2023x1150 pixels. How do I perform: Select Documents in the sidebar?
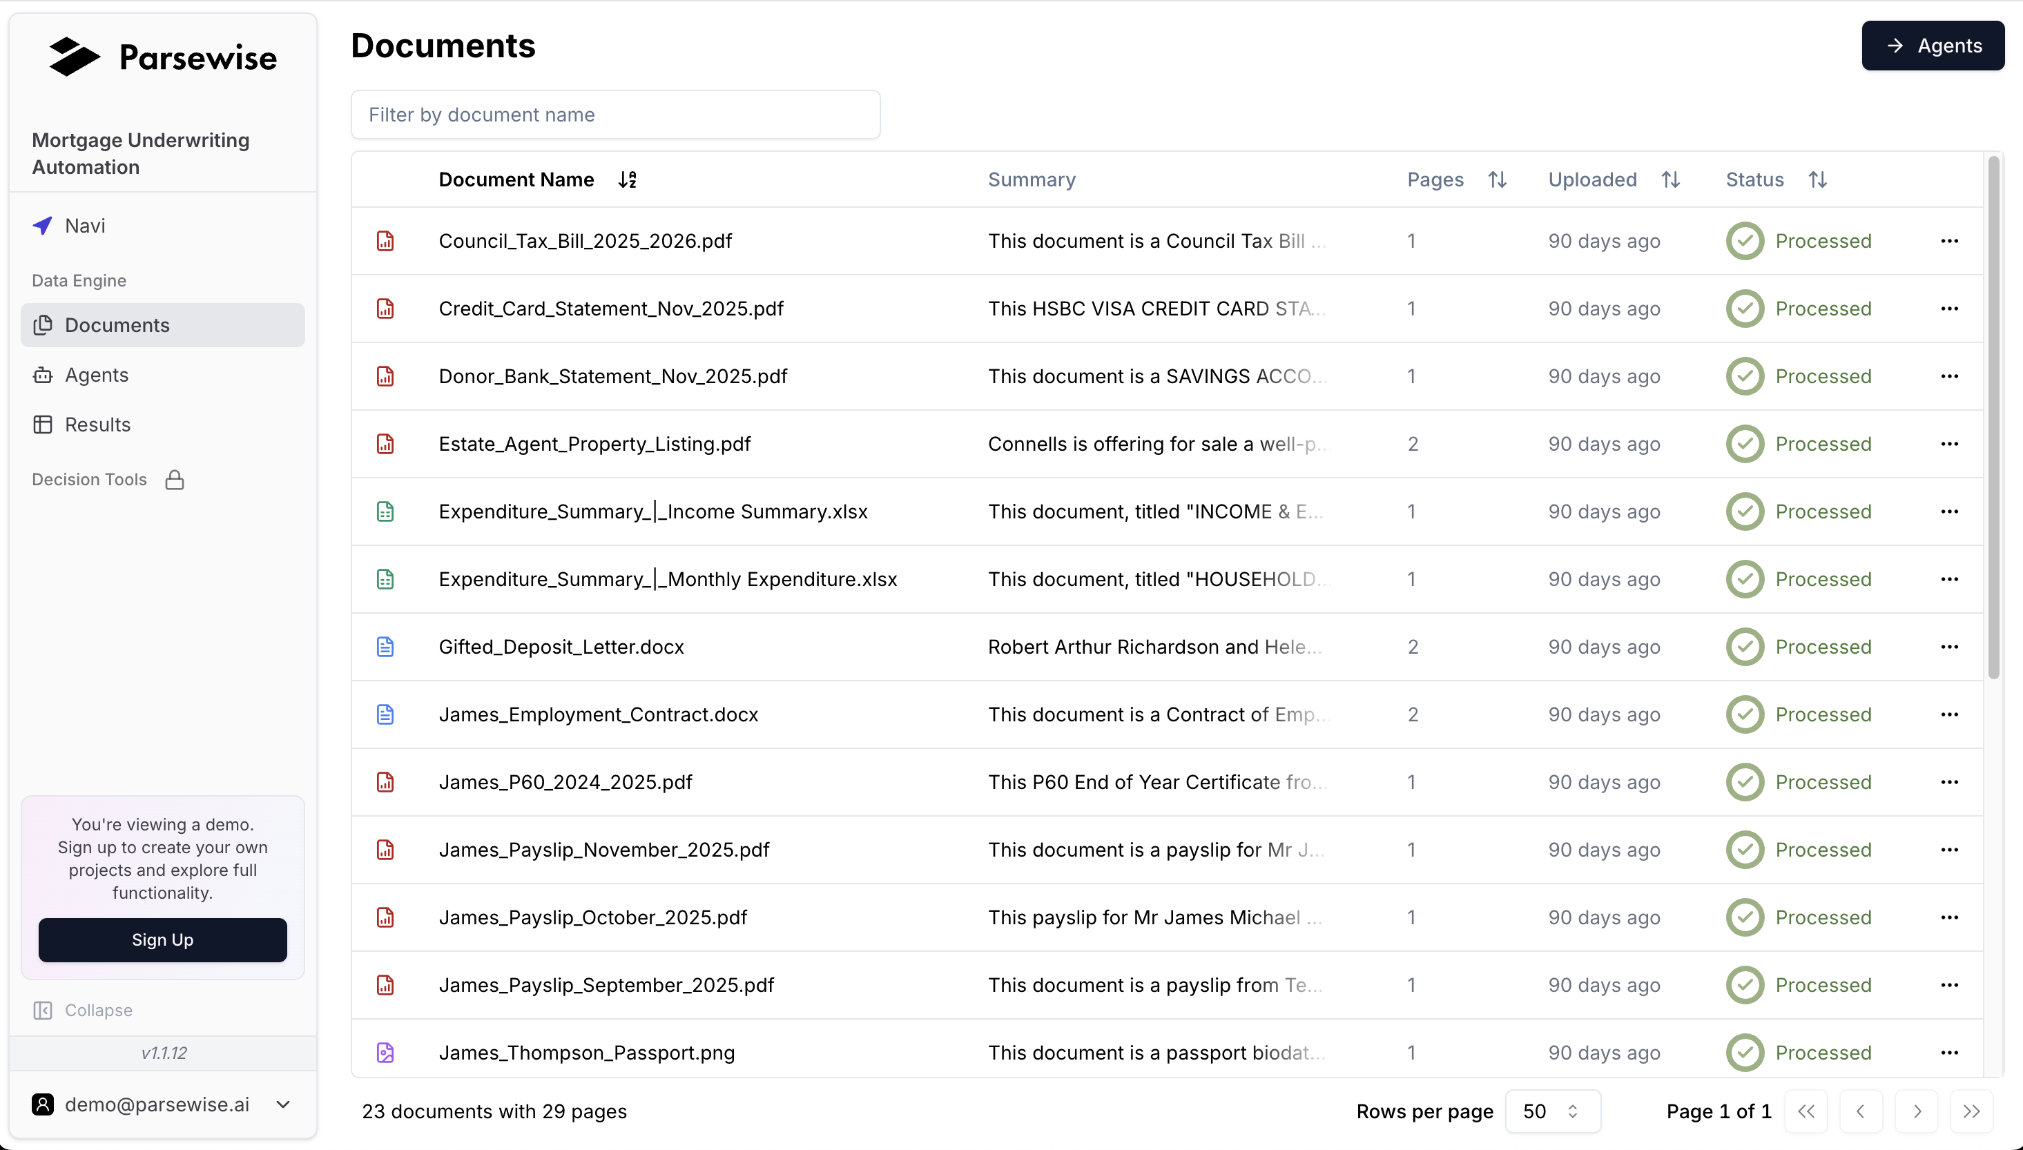click(x=163, y=325)
